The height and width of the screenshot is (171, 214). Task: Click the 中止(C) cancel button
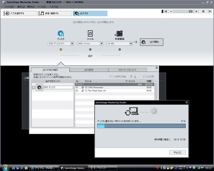point(177,152)
